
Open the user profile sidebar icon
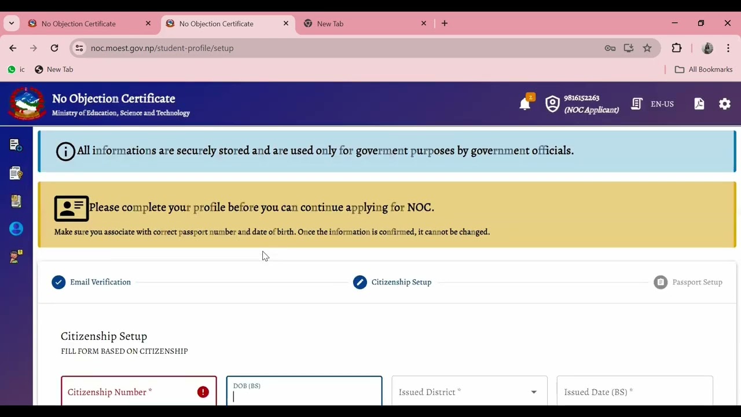(16, 229)
